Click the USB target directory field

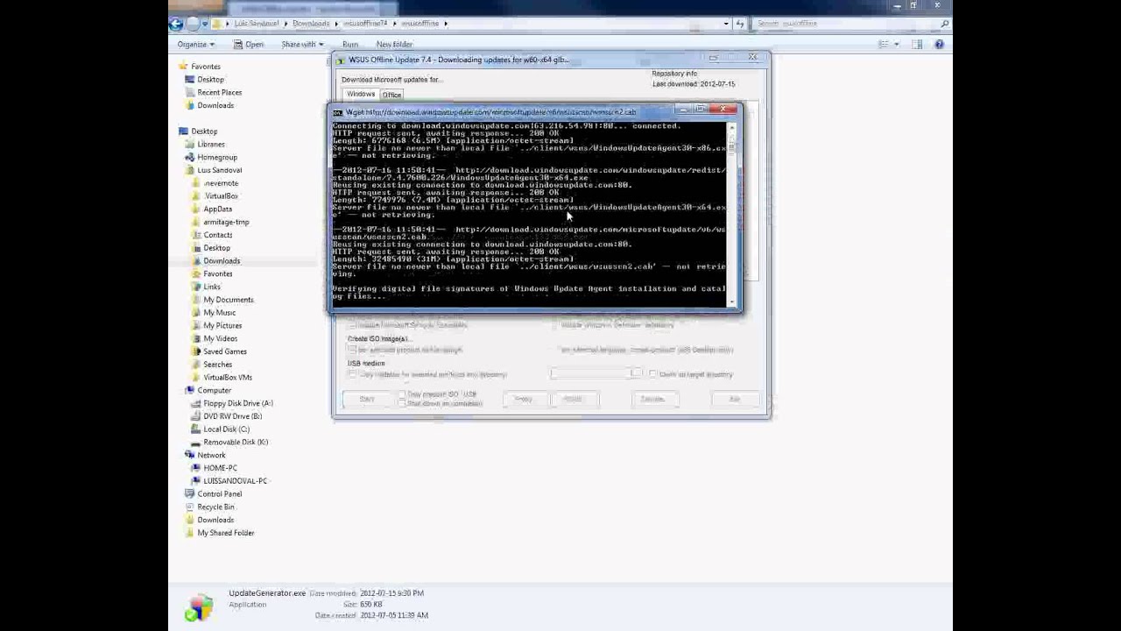point(592,374)
